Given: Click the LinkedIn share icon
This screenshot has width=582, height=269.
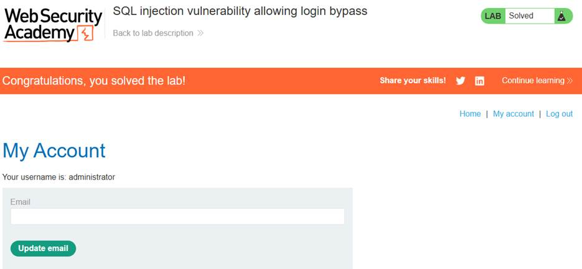Looking at the screenshot, I should coord(479,81).
